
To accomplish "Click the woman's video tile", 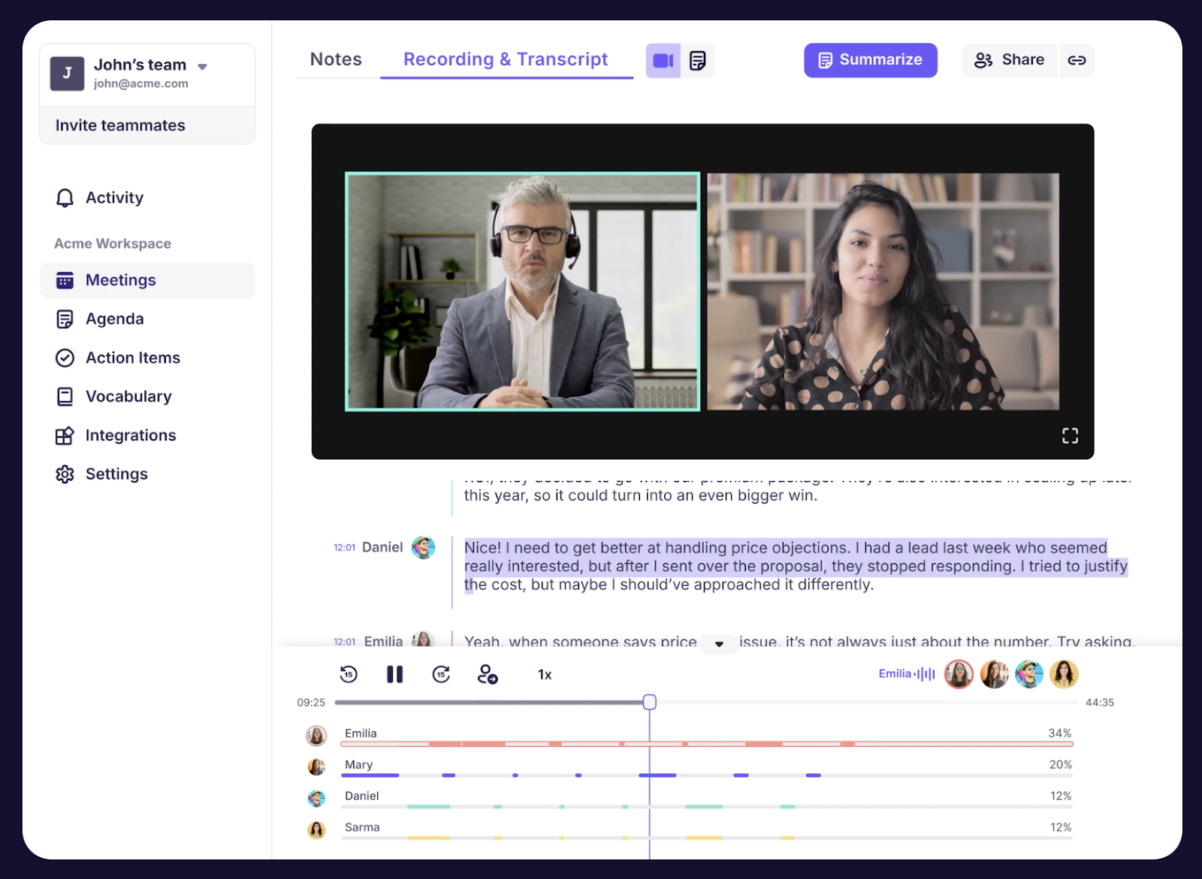I will pos(883,291).
